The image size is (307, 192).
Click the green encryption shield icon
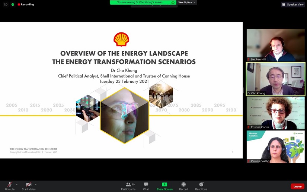tap(13, 4)
